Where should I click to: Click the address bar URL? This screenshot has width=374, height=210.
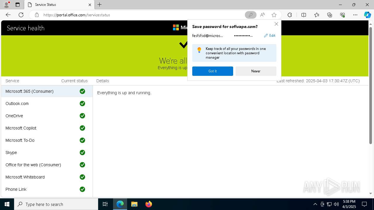pos(77,15)
